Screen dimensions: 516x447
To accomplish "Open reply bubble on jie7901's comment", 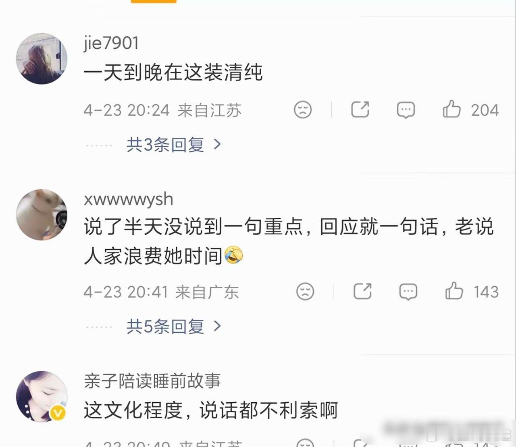I will 406,110.
